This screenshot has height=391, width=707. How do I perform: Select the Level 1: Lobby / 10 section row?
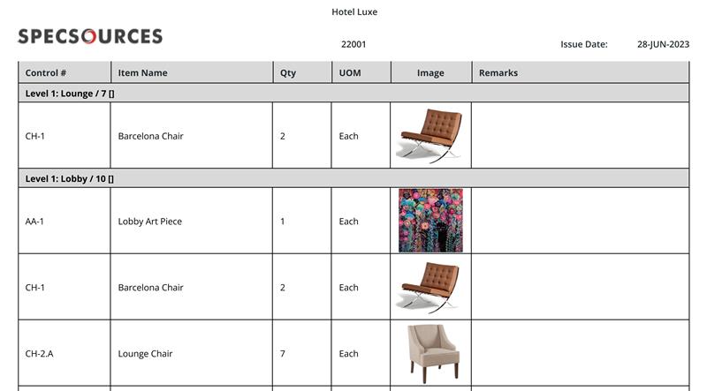click(354, 178)
